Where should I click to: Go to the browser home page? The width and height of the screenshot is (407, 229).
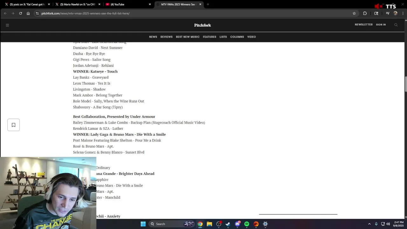tap(28, 13)
